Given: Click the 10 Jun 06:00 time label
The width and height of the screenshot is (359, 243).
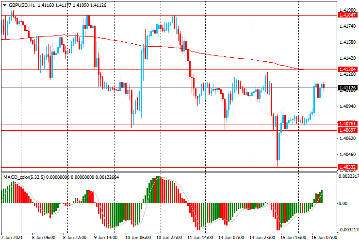Looking at the screenshot, I should (x=138, y=237).
